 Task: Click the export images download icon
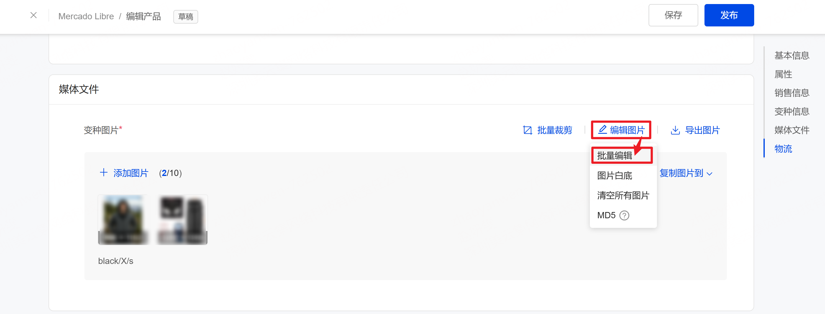675,130
